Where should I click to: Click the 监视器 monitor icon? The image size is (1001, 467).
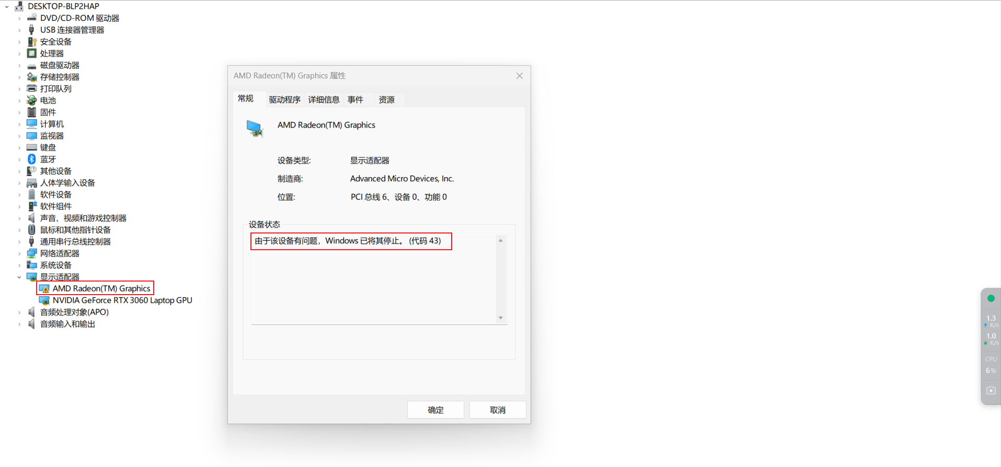pyautogui.click(x=32, y=136)
